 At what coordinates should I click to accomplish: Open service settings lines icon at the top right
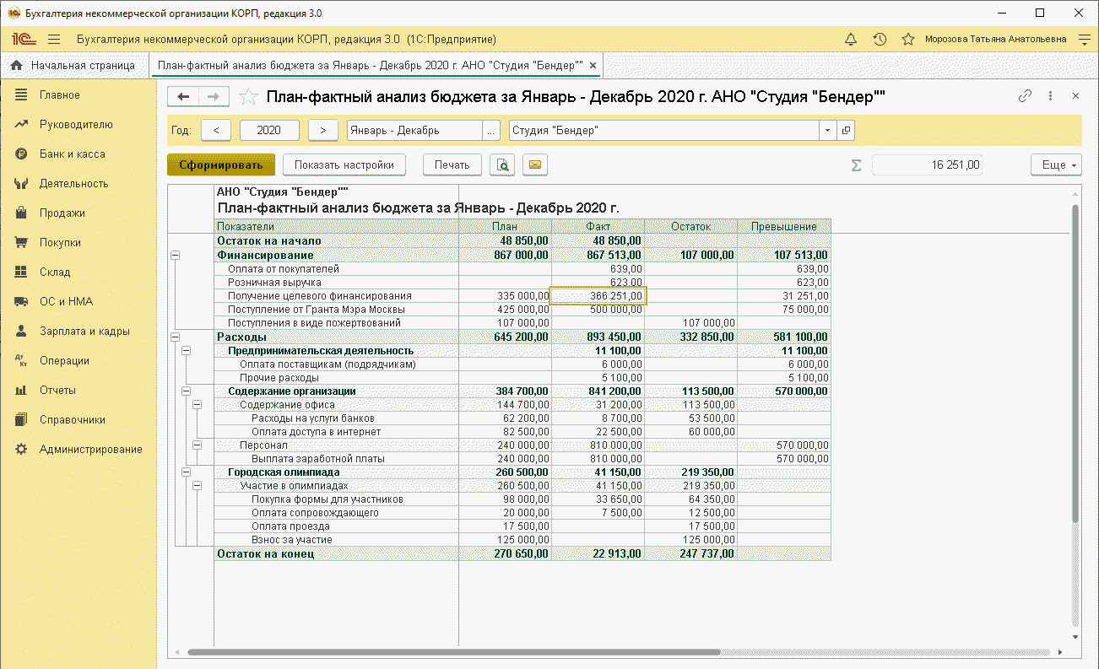(1084, 40)
